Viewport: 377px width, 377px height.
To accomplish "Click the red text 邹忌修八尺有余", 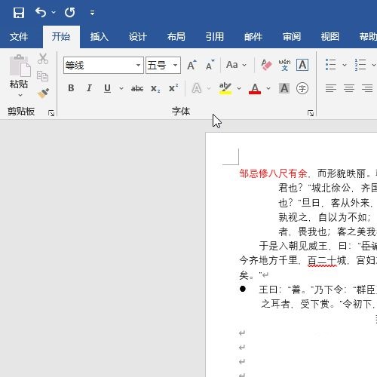I will pos(273,173).
